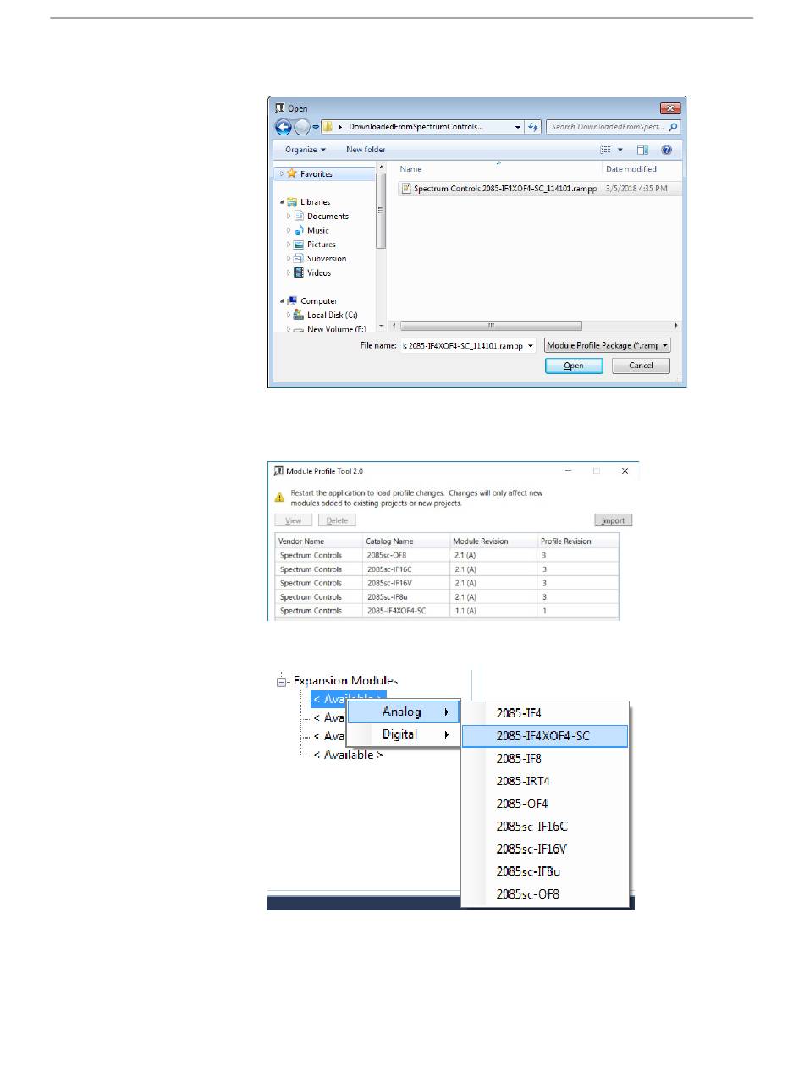The width and height of the screenshot is (804, 1072).
Task: Sort files by Name column header
Action: 498,169
